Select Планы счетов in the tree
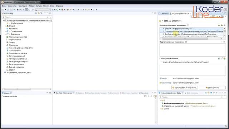The width and height of the screenshot is (229, 129). (x=15, y=51)
